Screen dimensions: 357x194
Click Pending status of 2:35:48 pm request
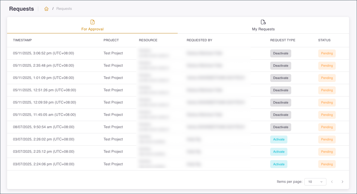coord(327,66)
